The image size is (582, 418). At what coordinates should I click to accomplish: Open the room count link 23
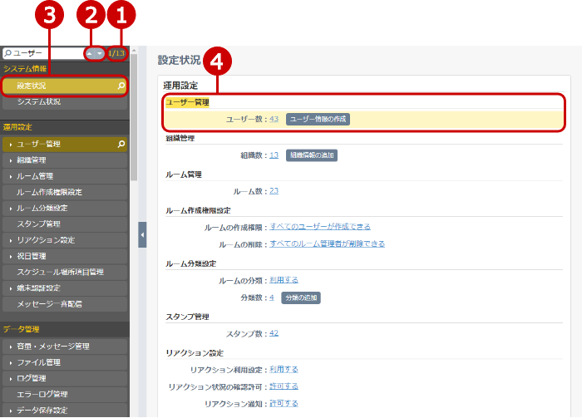[x=274, y=191]
